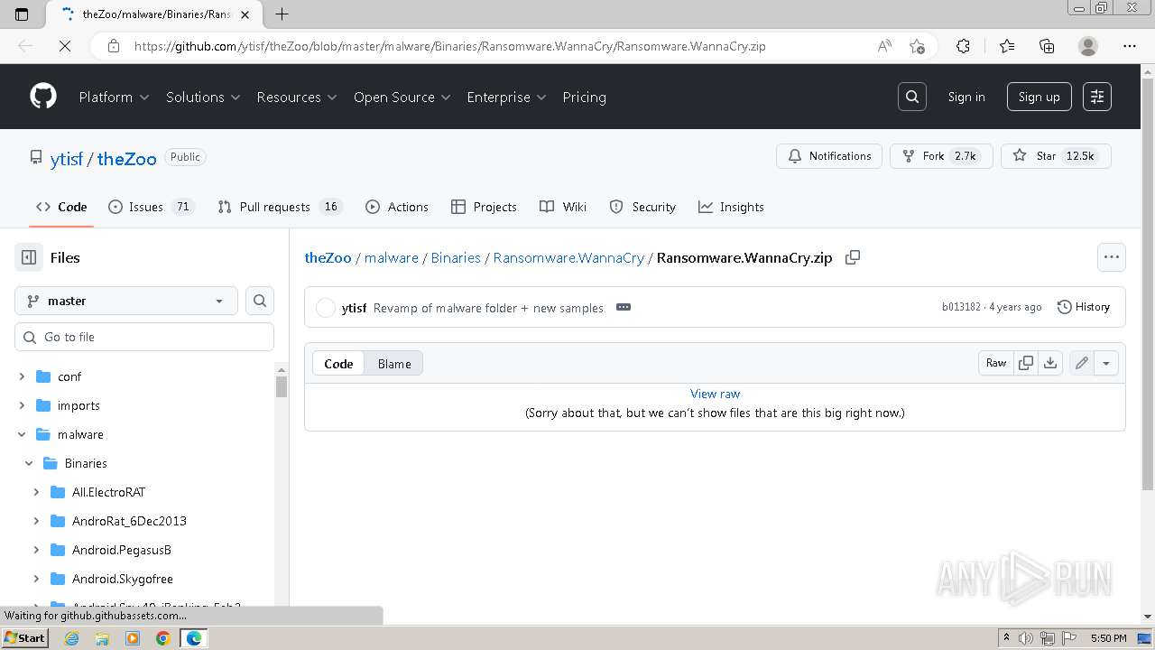Open the Actions tab

[397, 207]
